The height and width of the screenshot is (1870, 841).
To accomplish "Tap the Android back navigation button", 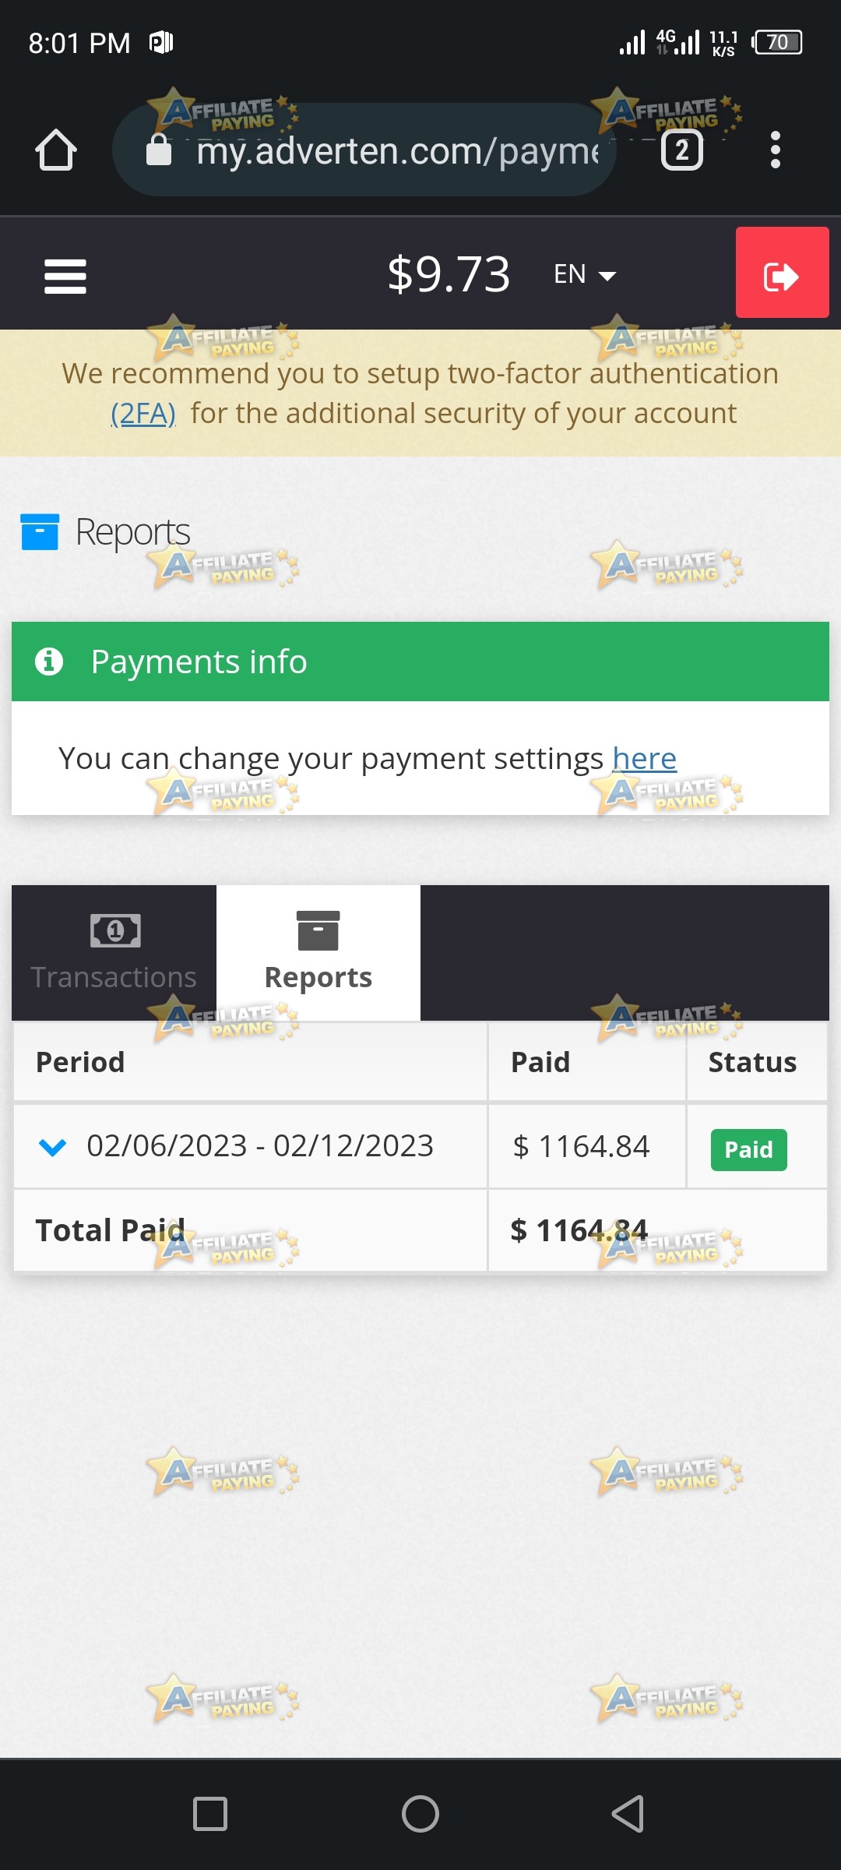I will pos(628,1814).
